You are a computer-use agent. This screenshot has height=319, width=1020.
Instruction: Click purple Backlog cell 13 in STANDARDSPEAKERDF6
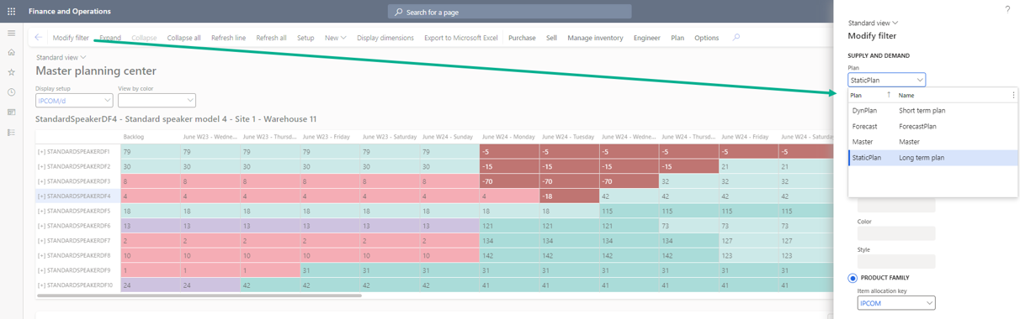150,226
